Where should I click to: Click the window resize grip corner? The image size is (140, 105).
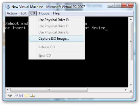131,96
